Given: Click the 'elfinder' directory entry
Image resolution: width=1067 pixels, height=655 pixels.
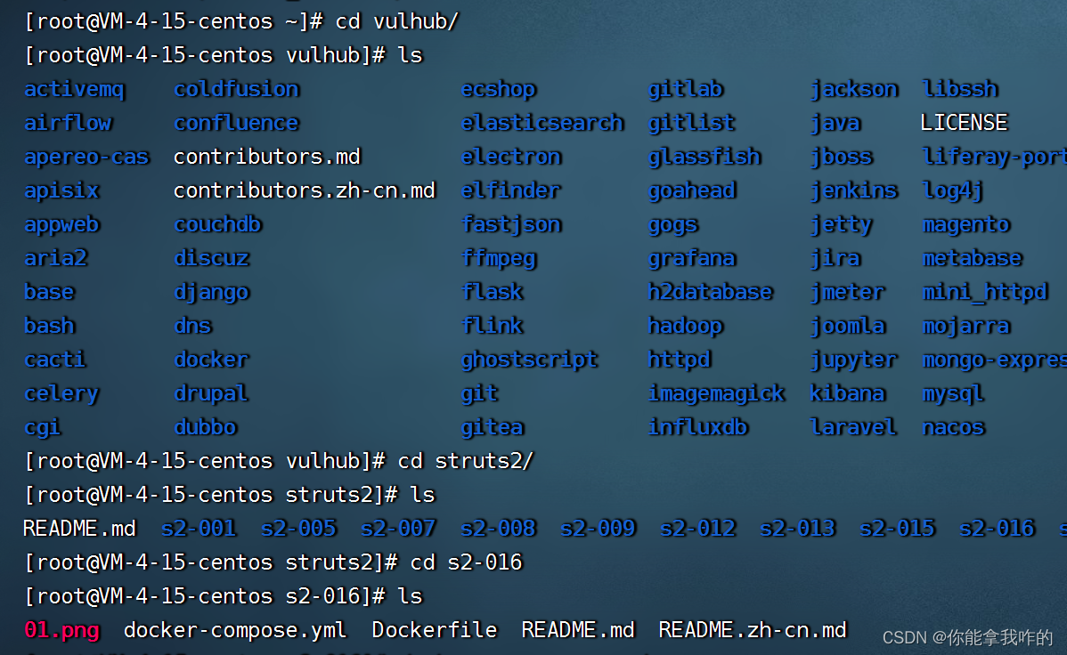Looking at the screenshot, I should (x=511, y=191).
